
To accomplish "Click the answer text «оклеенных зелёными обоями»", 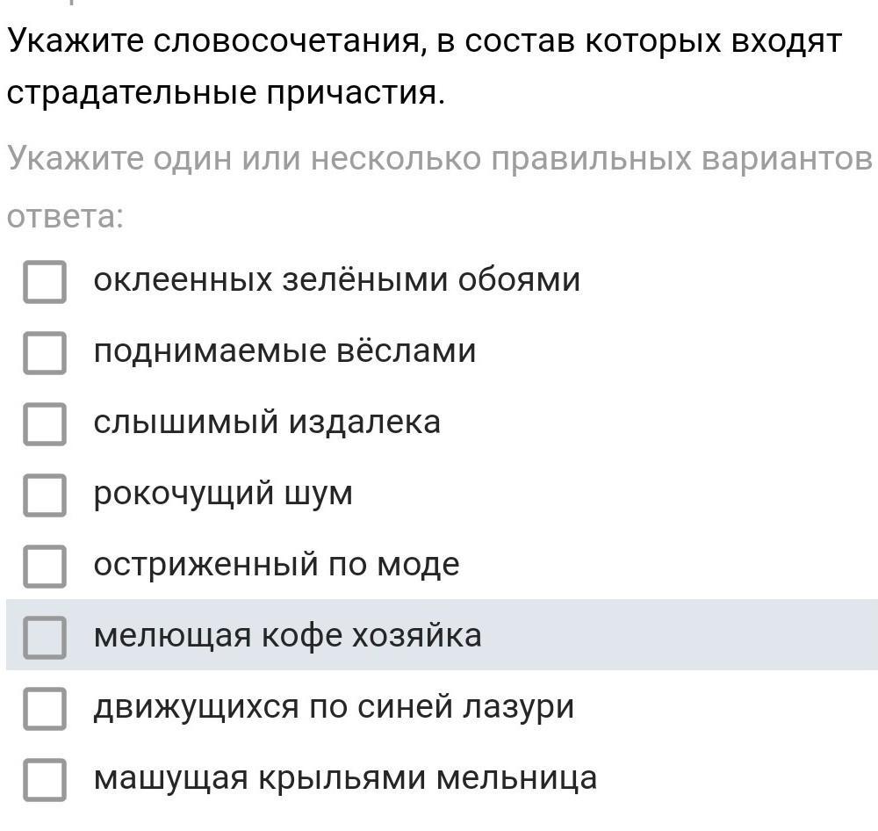I will 336,280.
